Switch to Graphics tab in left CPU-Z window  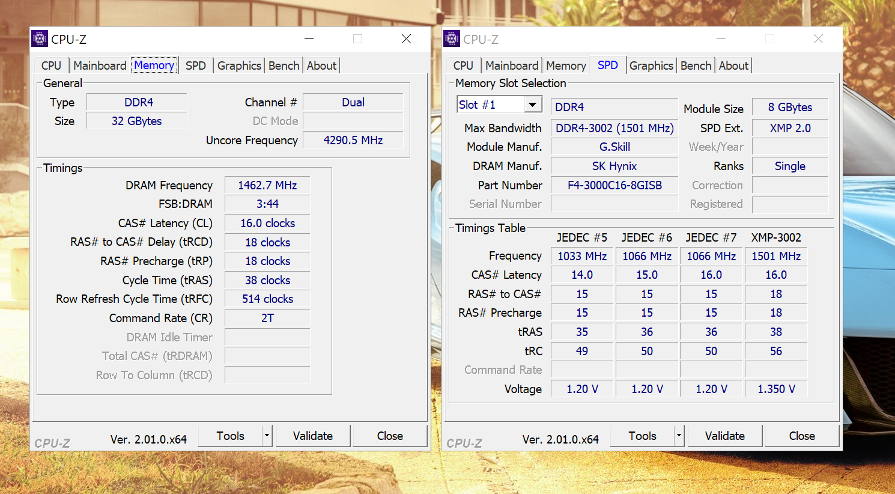click(239, 66)
